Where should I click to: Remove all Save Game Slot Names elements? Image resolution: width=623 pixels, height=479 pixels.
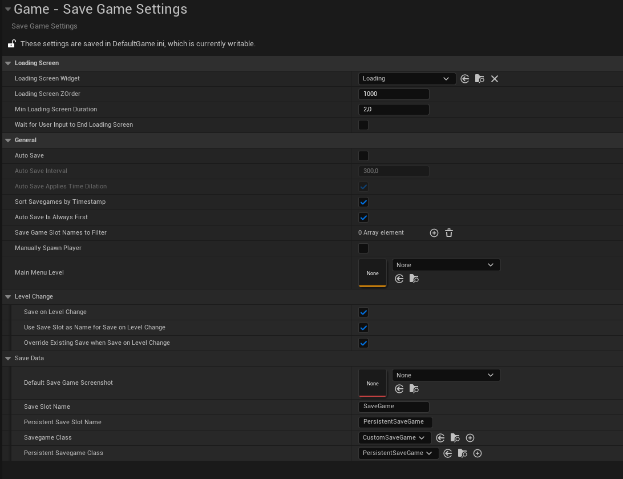coord(449,233)
